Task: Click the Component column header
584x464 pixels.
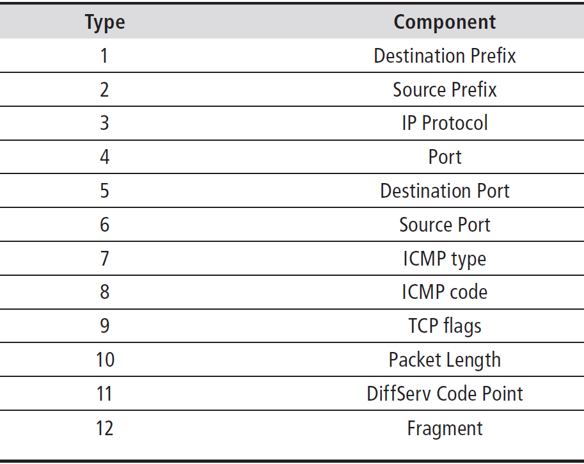Action: (x=445, y=22)
